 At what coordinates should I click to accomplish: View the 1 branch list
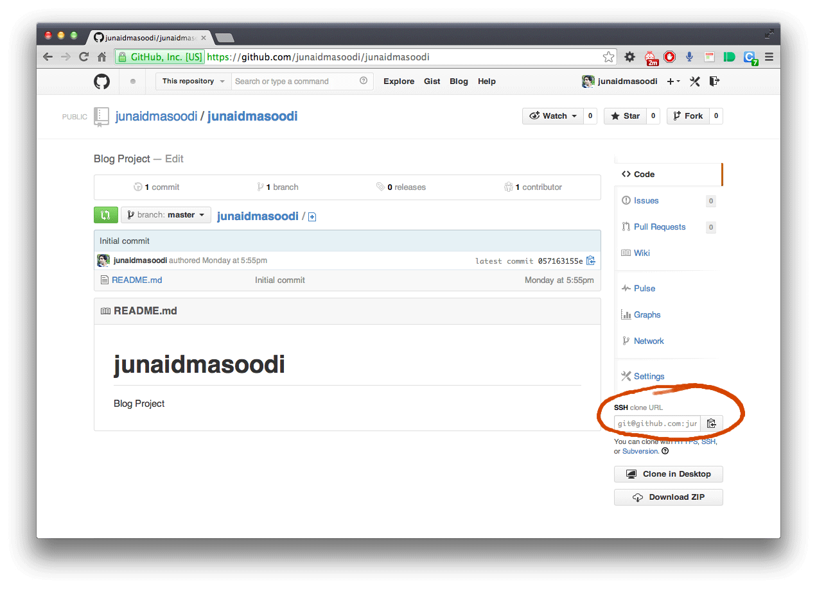277,187
